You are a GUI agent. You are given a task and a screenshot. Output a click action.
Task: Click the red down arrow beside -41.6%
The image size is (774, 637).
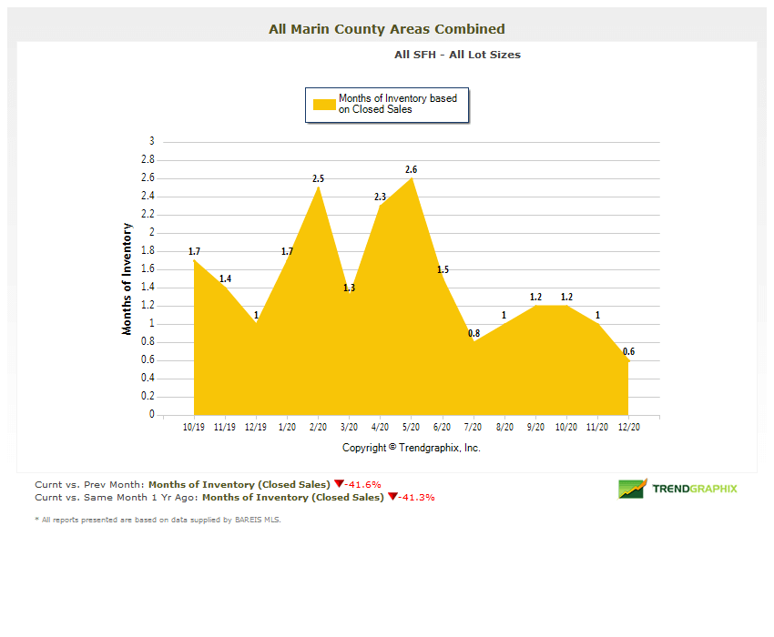(338, 484)
